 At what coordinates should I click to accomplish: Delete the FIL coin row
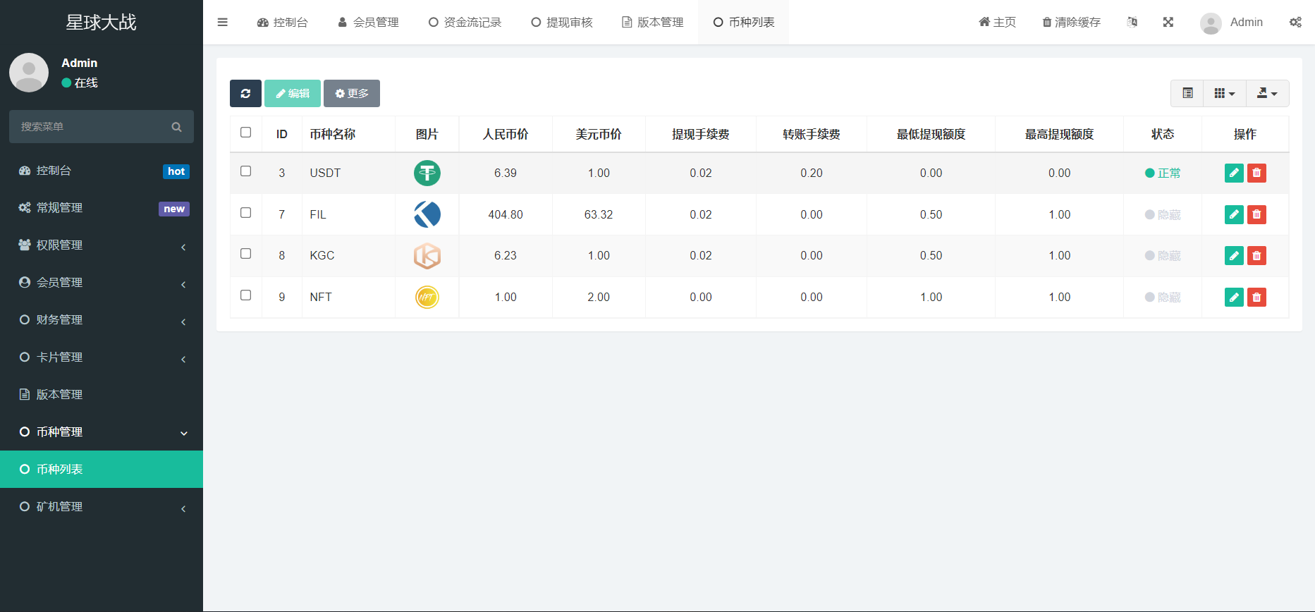1256,214
